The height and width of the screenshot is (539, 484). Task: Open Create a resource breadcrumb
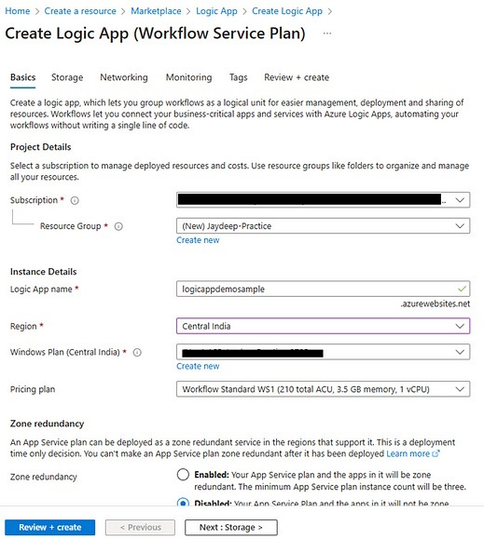tap(80, 11)
